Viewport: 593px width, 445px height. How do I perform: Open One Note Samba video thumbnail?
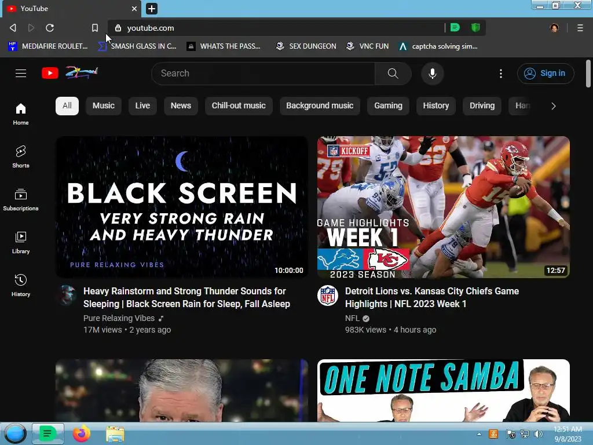(x=443, y=391)
